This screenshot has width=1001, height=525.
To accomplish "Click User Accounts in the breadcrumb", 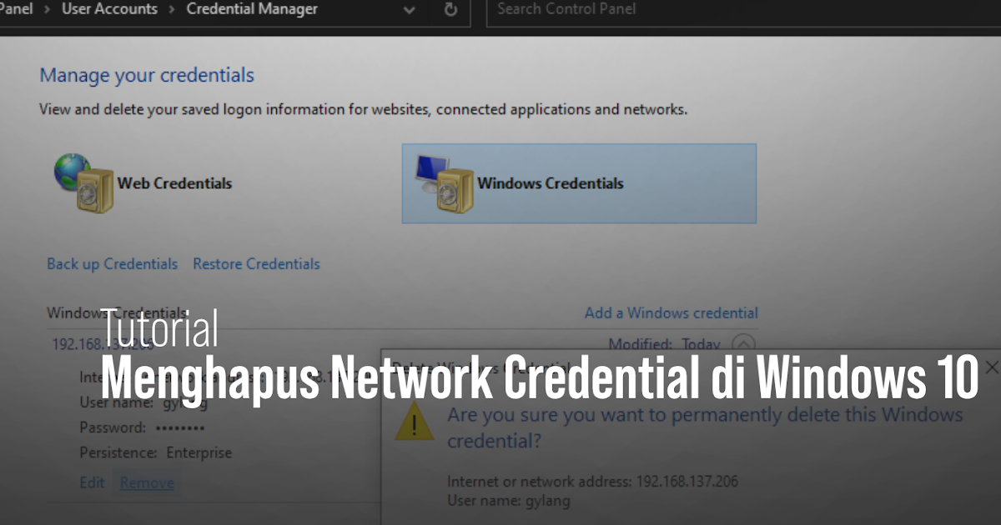I will click(x=109, y=9).
